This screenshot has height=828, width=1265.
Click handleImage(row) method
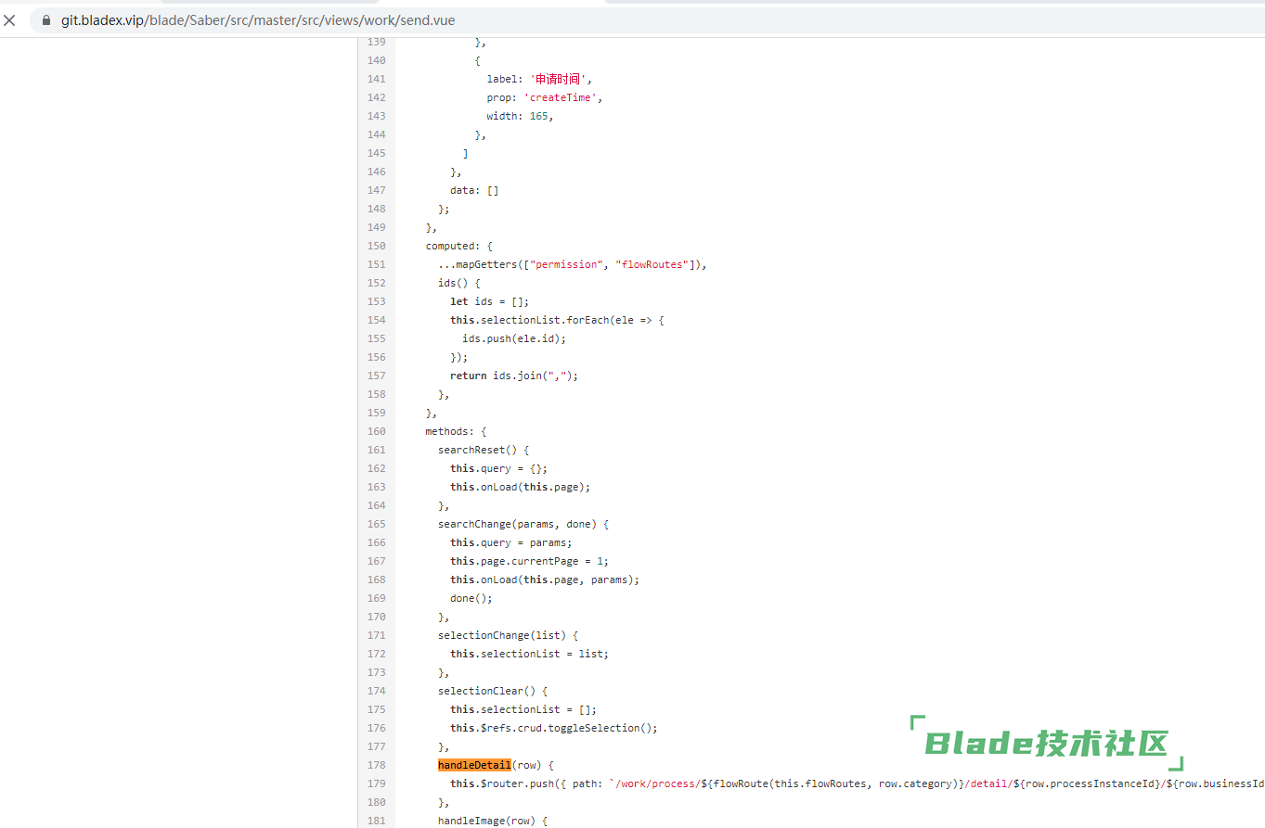point(493,821)
